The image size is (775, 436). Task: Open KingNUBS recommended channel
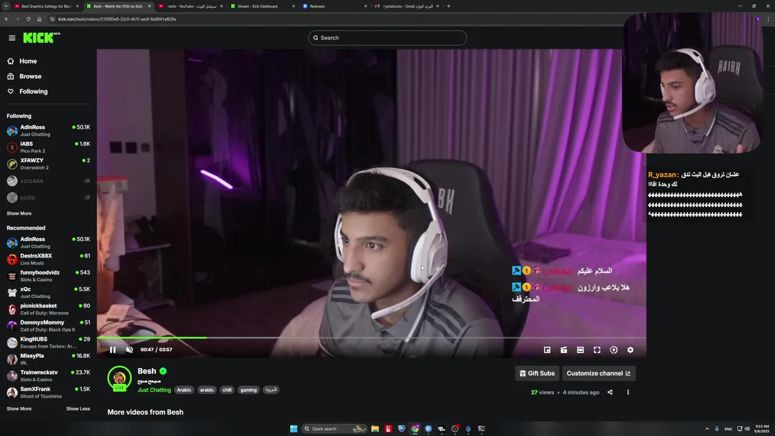(x=48, y=343)
